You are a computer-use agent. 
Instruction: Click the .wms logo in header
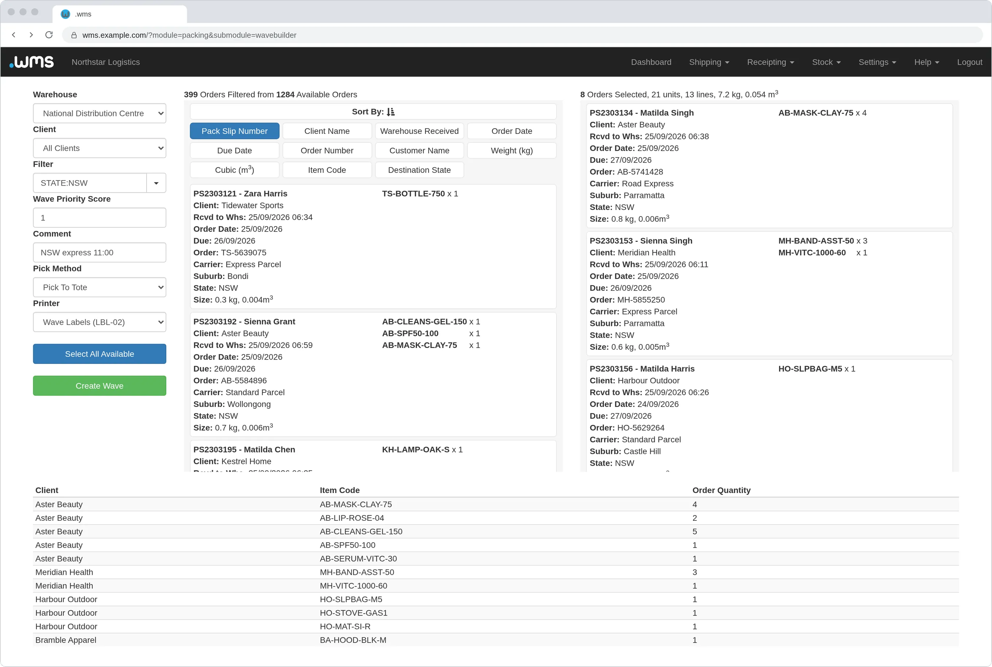[31, 62]
